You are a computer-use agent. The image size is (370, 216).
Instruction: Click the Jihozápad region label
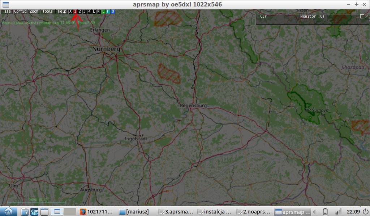click(353, 67)
